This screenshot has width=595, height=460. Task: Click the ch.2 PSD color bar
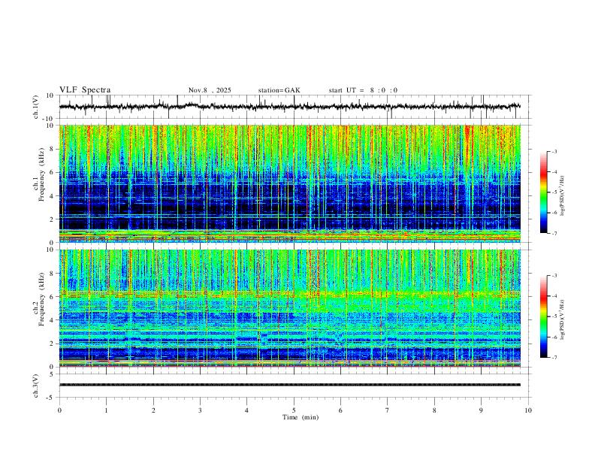[x=544, y=316]
